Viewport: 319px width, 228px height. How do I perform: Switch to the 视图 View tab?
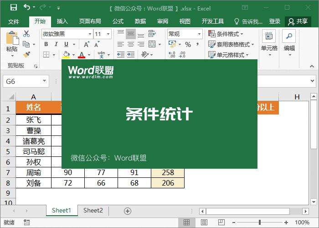click(185, 21)
